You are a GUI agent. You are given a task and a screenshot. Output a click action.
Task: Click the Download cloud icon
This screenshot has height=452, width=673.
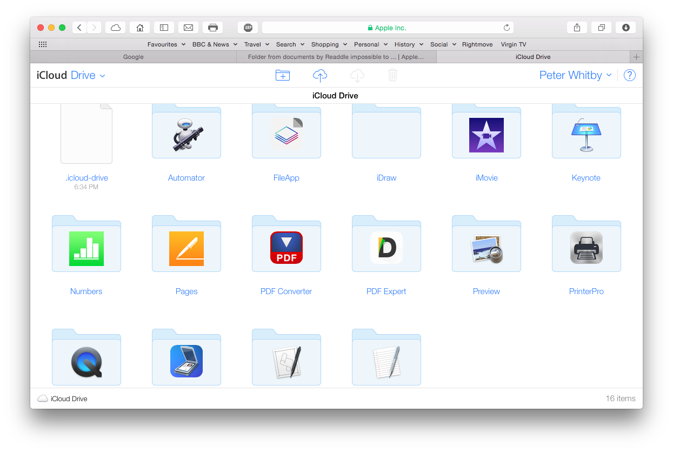point(357,76)
